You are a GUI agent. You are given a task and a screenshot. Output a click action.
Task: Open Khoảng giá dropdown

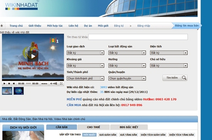(85, 65)
